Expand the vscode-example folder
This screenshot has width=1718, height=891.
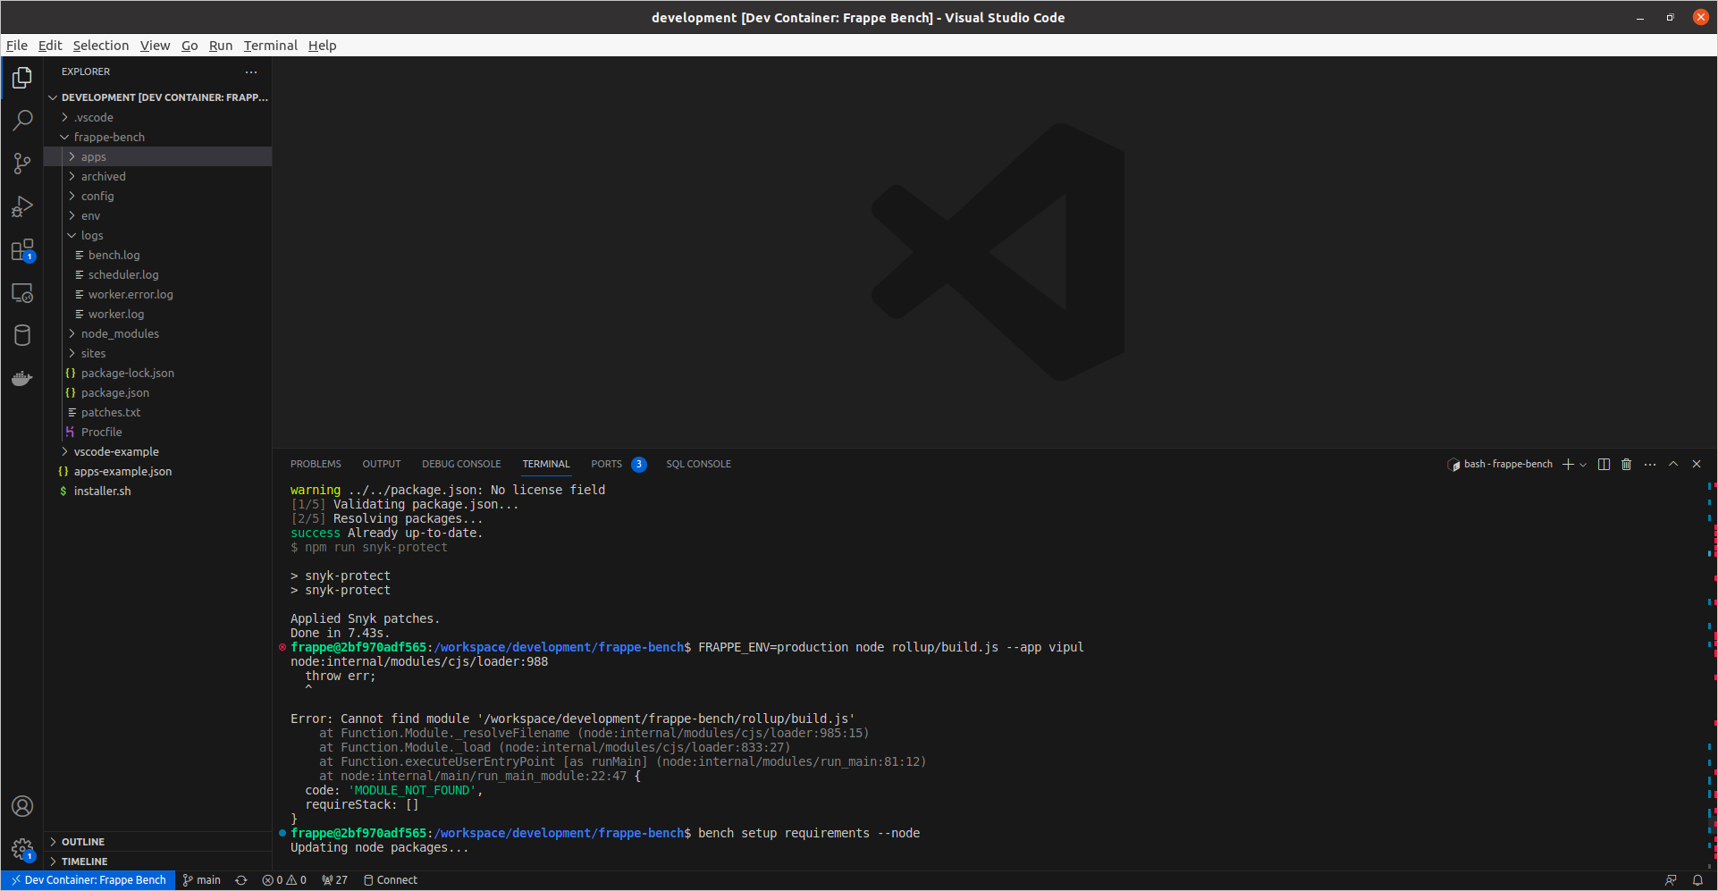click(x=158, y=451)
